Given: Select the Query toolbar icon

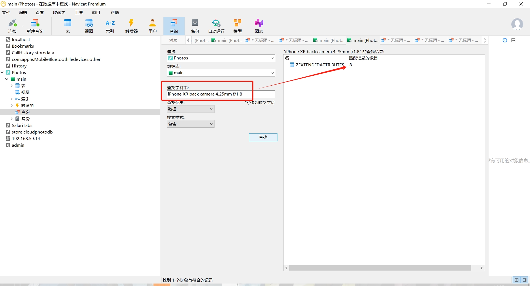Looking at the screenshot, I should pos(174,26).
